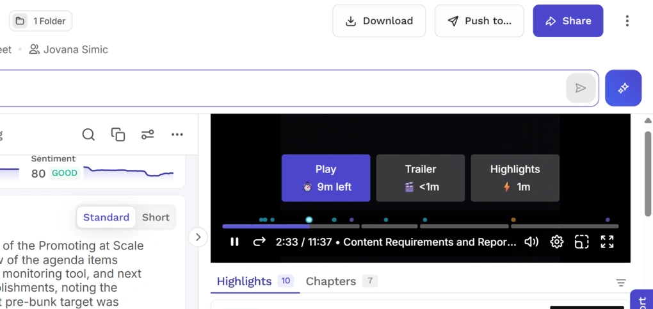
Task: Open video player settings gear
Action: (556, 242)
